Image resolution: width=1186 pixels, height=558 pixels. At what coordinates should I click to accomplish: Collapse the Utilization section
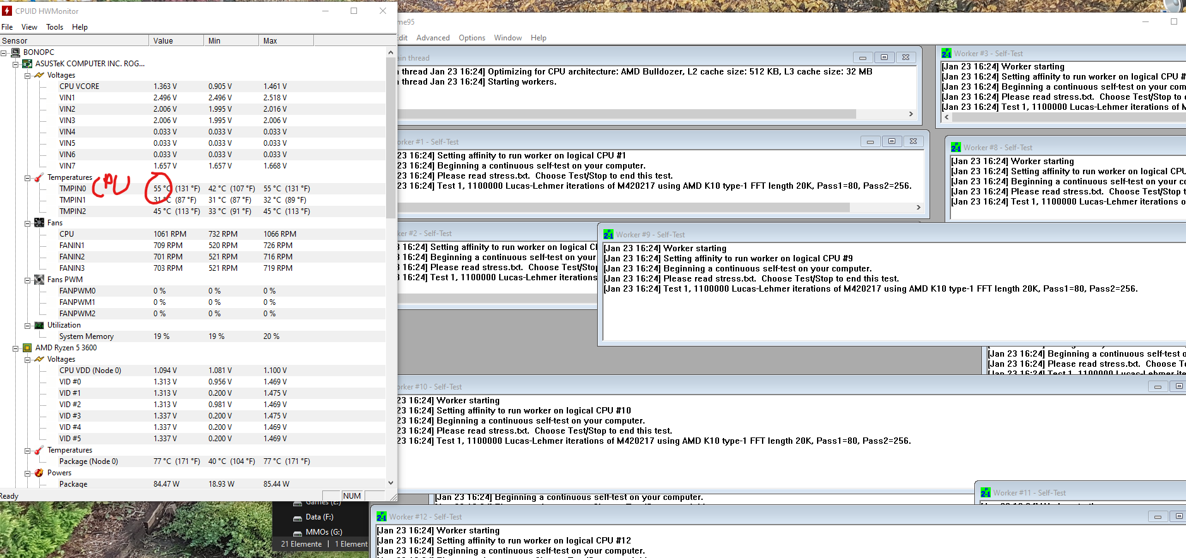click(27, 326)
